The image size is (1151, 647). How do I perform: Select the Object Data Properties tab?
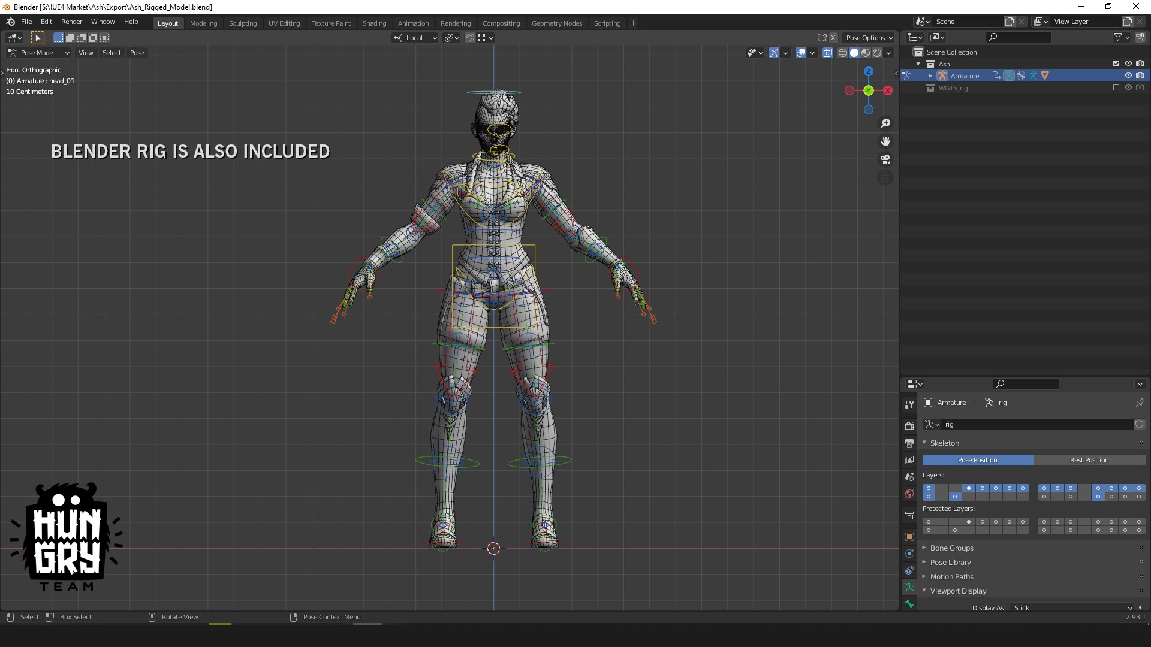pos(909,588)
